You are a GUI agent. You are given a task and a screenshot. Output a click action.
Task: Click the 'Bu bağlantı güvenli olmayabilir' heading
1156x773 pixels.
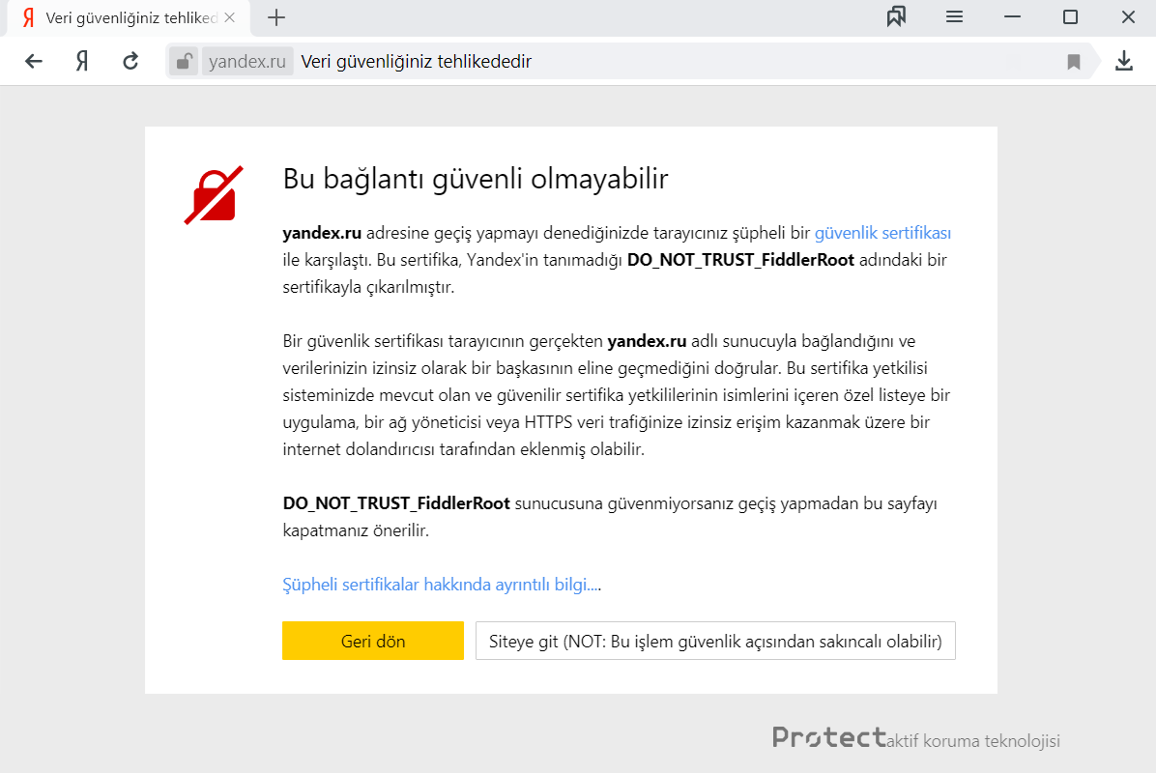pos(476,179)
